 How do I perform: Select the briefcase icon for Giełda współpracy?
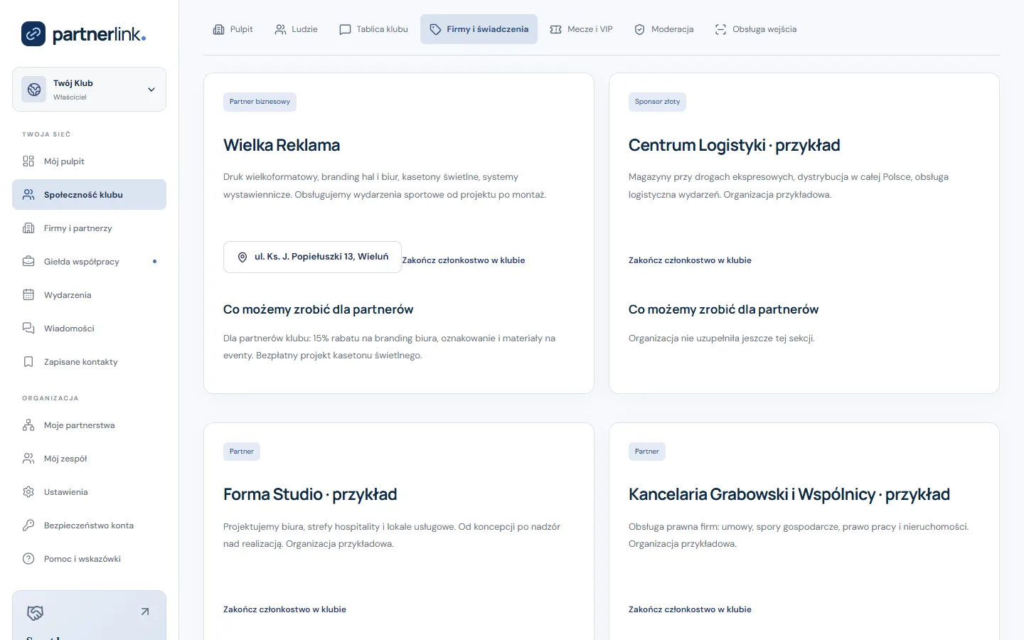point(28,262)
